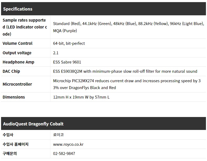Viewport: 207px width, 161px height.
Task: Click the AudioQuest Dragonfly Cobalt header
Action: coord(33,124)
